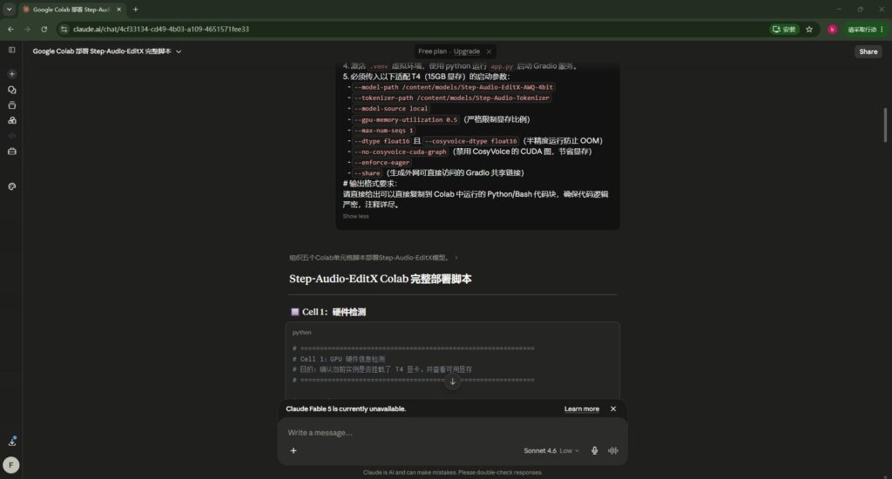Screen dimensions: 892x479
Task: Click the plus attachment button in composer
Action: point(294,450)
